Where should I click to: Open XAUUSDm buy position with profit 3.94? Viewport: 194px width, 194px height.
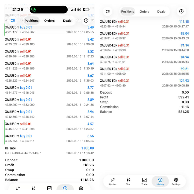(49, 114)
